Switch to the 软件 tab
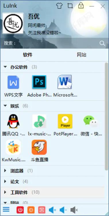Screen dimensions: 109x216 28,55
